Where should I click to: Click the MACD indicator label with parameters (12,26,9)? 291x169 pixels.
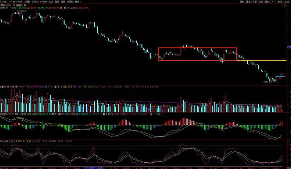pos(8,114)
